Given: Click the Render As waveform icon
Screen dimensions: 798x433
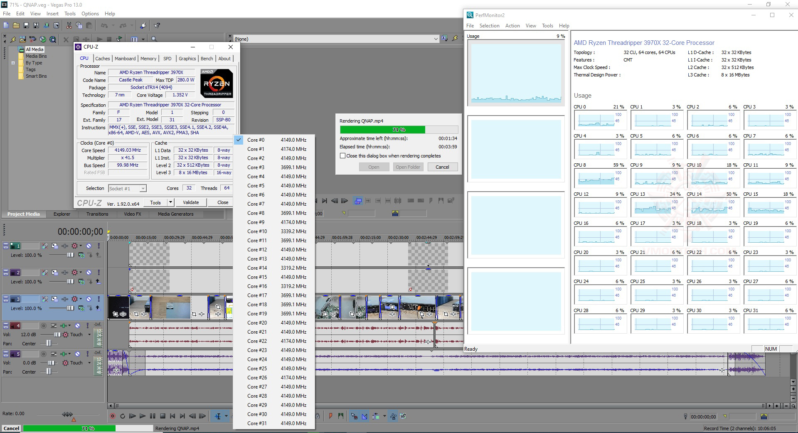Looking at the screenshot, I should (46, 25).
